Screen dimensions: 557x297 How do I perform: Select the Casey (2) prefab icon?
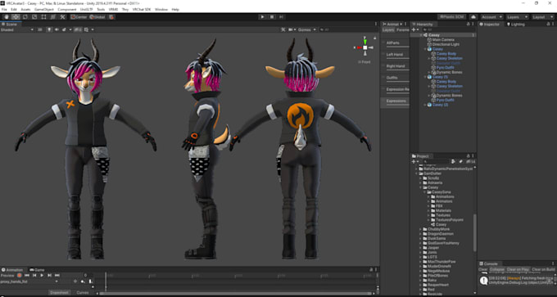click(x=429, y=105)
